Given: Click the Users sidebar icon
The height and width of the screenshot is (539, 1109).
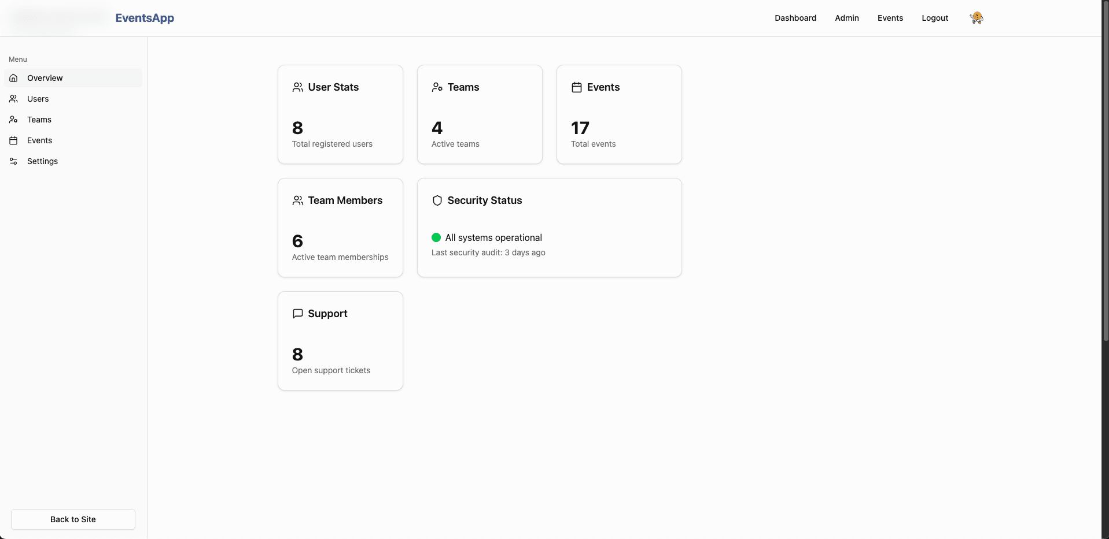Looking at the screenshot, I should pos(13,99).
